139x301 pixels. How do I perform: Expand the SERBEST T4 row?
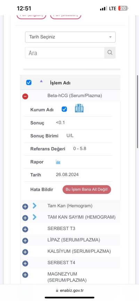click(25, 263)
